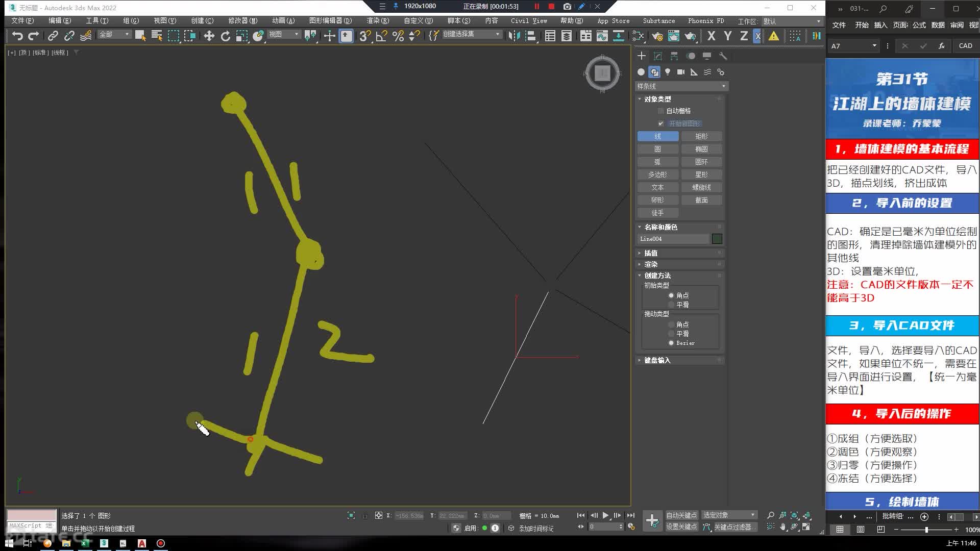Open the Align tool
This screenshot has width=980, height=551.
(531, 36)
